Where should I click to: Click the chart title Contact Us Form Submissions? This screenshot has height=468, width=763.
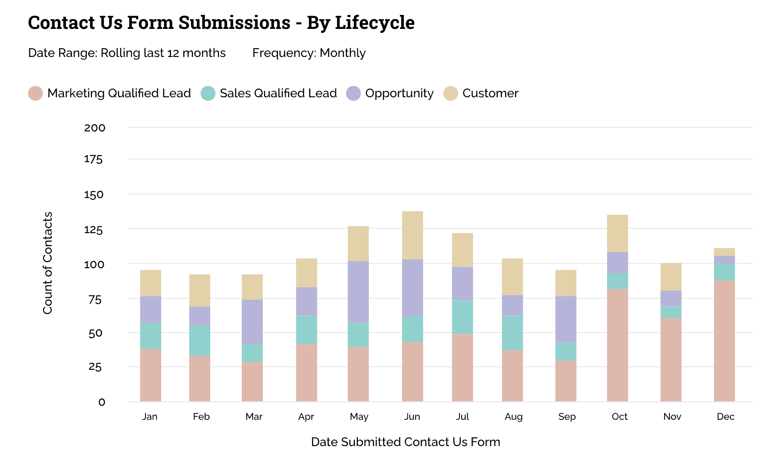[x=221, y=23]
